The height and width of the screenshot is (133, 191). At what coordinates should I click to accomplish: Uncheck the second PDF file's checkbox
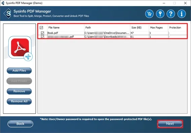coord(42,37)
